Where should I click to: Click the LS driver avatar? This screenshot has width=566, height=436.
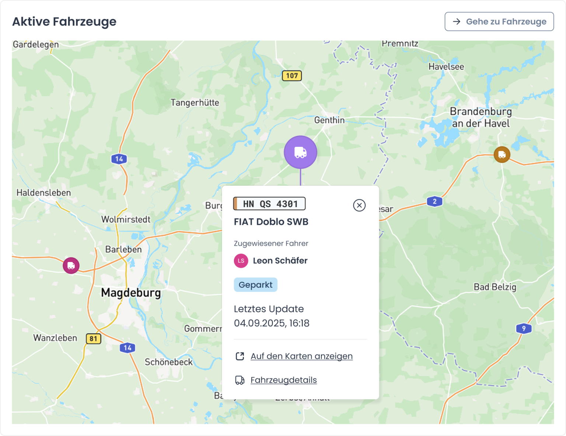(241, 261)
